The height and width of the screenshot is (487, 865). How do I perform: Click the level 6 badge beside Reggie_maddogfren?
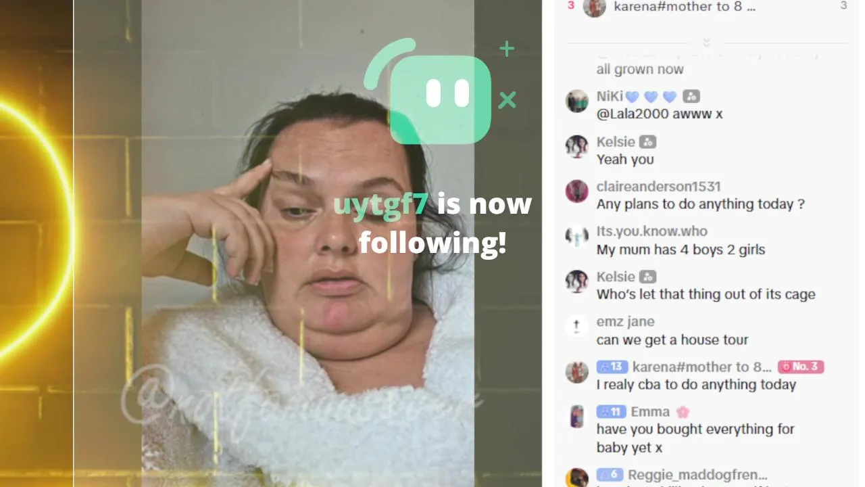tap(610, 475)
